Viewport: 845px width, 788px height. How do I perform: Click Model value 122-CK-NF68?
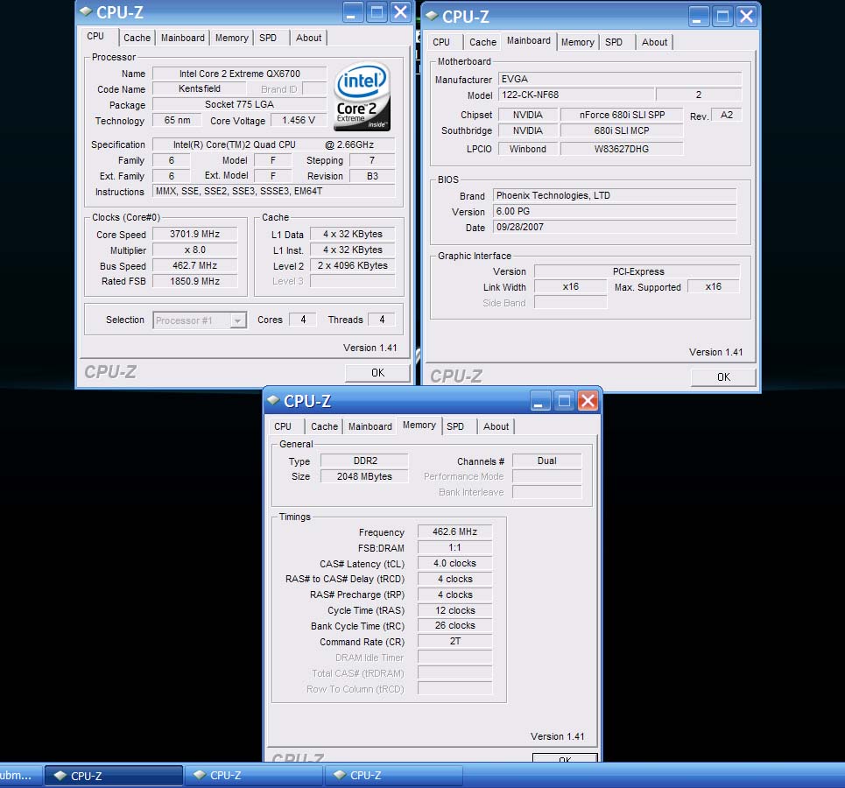click(576, 95)
